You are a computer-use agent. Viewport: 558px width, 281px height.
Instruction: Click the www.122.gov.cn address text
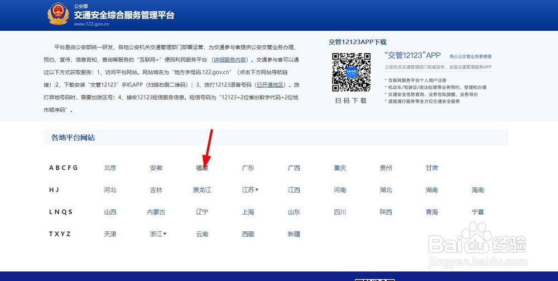point(92,24)
